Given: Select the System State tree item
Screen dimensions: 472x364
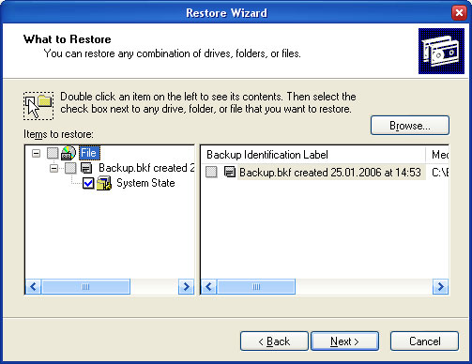Looking at the screenshot, I should click(145, 183).
